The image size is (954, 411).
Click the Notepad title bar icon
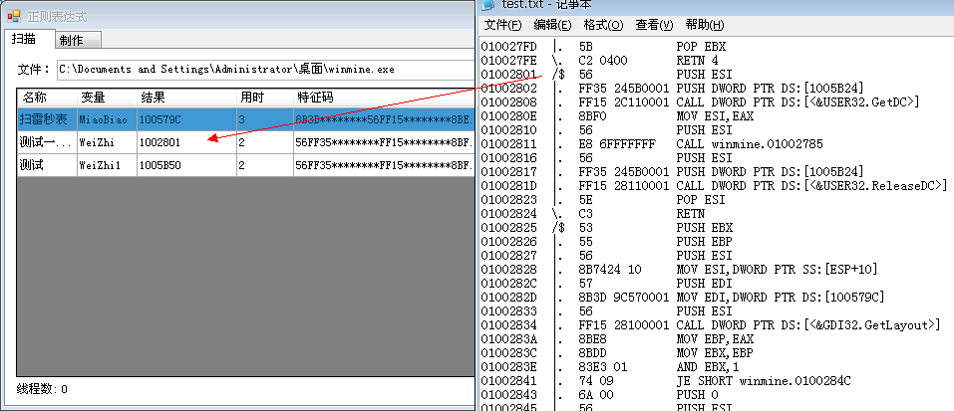488,5
